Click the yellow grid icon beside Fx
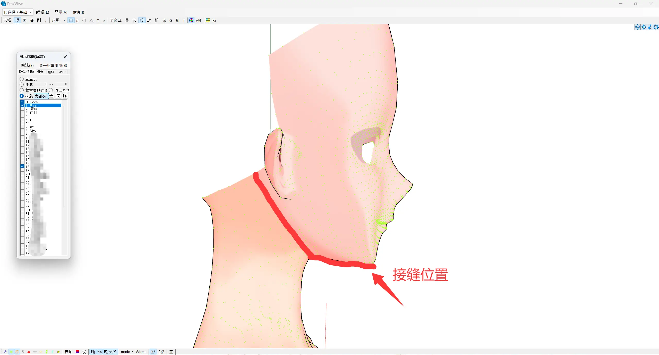This screenshot has width=659, height=355. 208,21
